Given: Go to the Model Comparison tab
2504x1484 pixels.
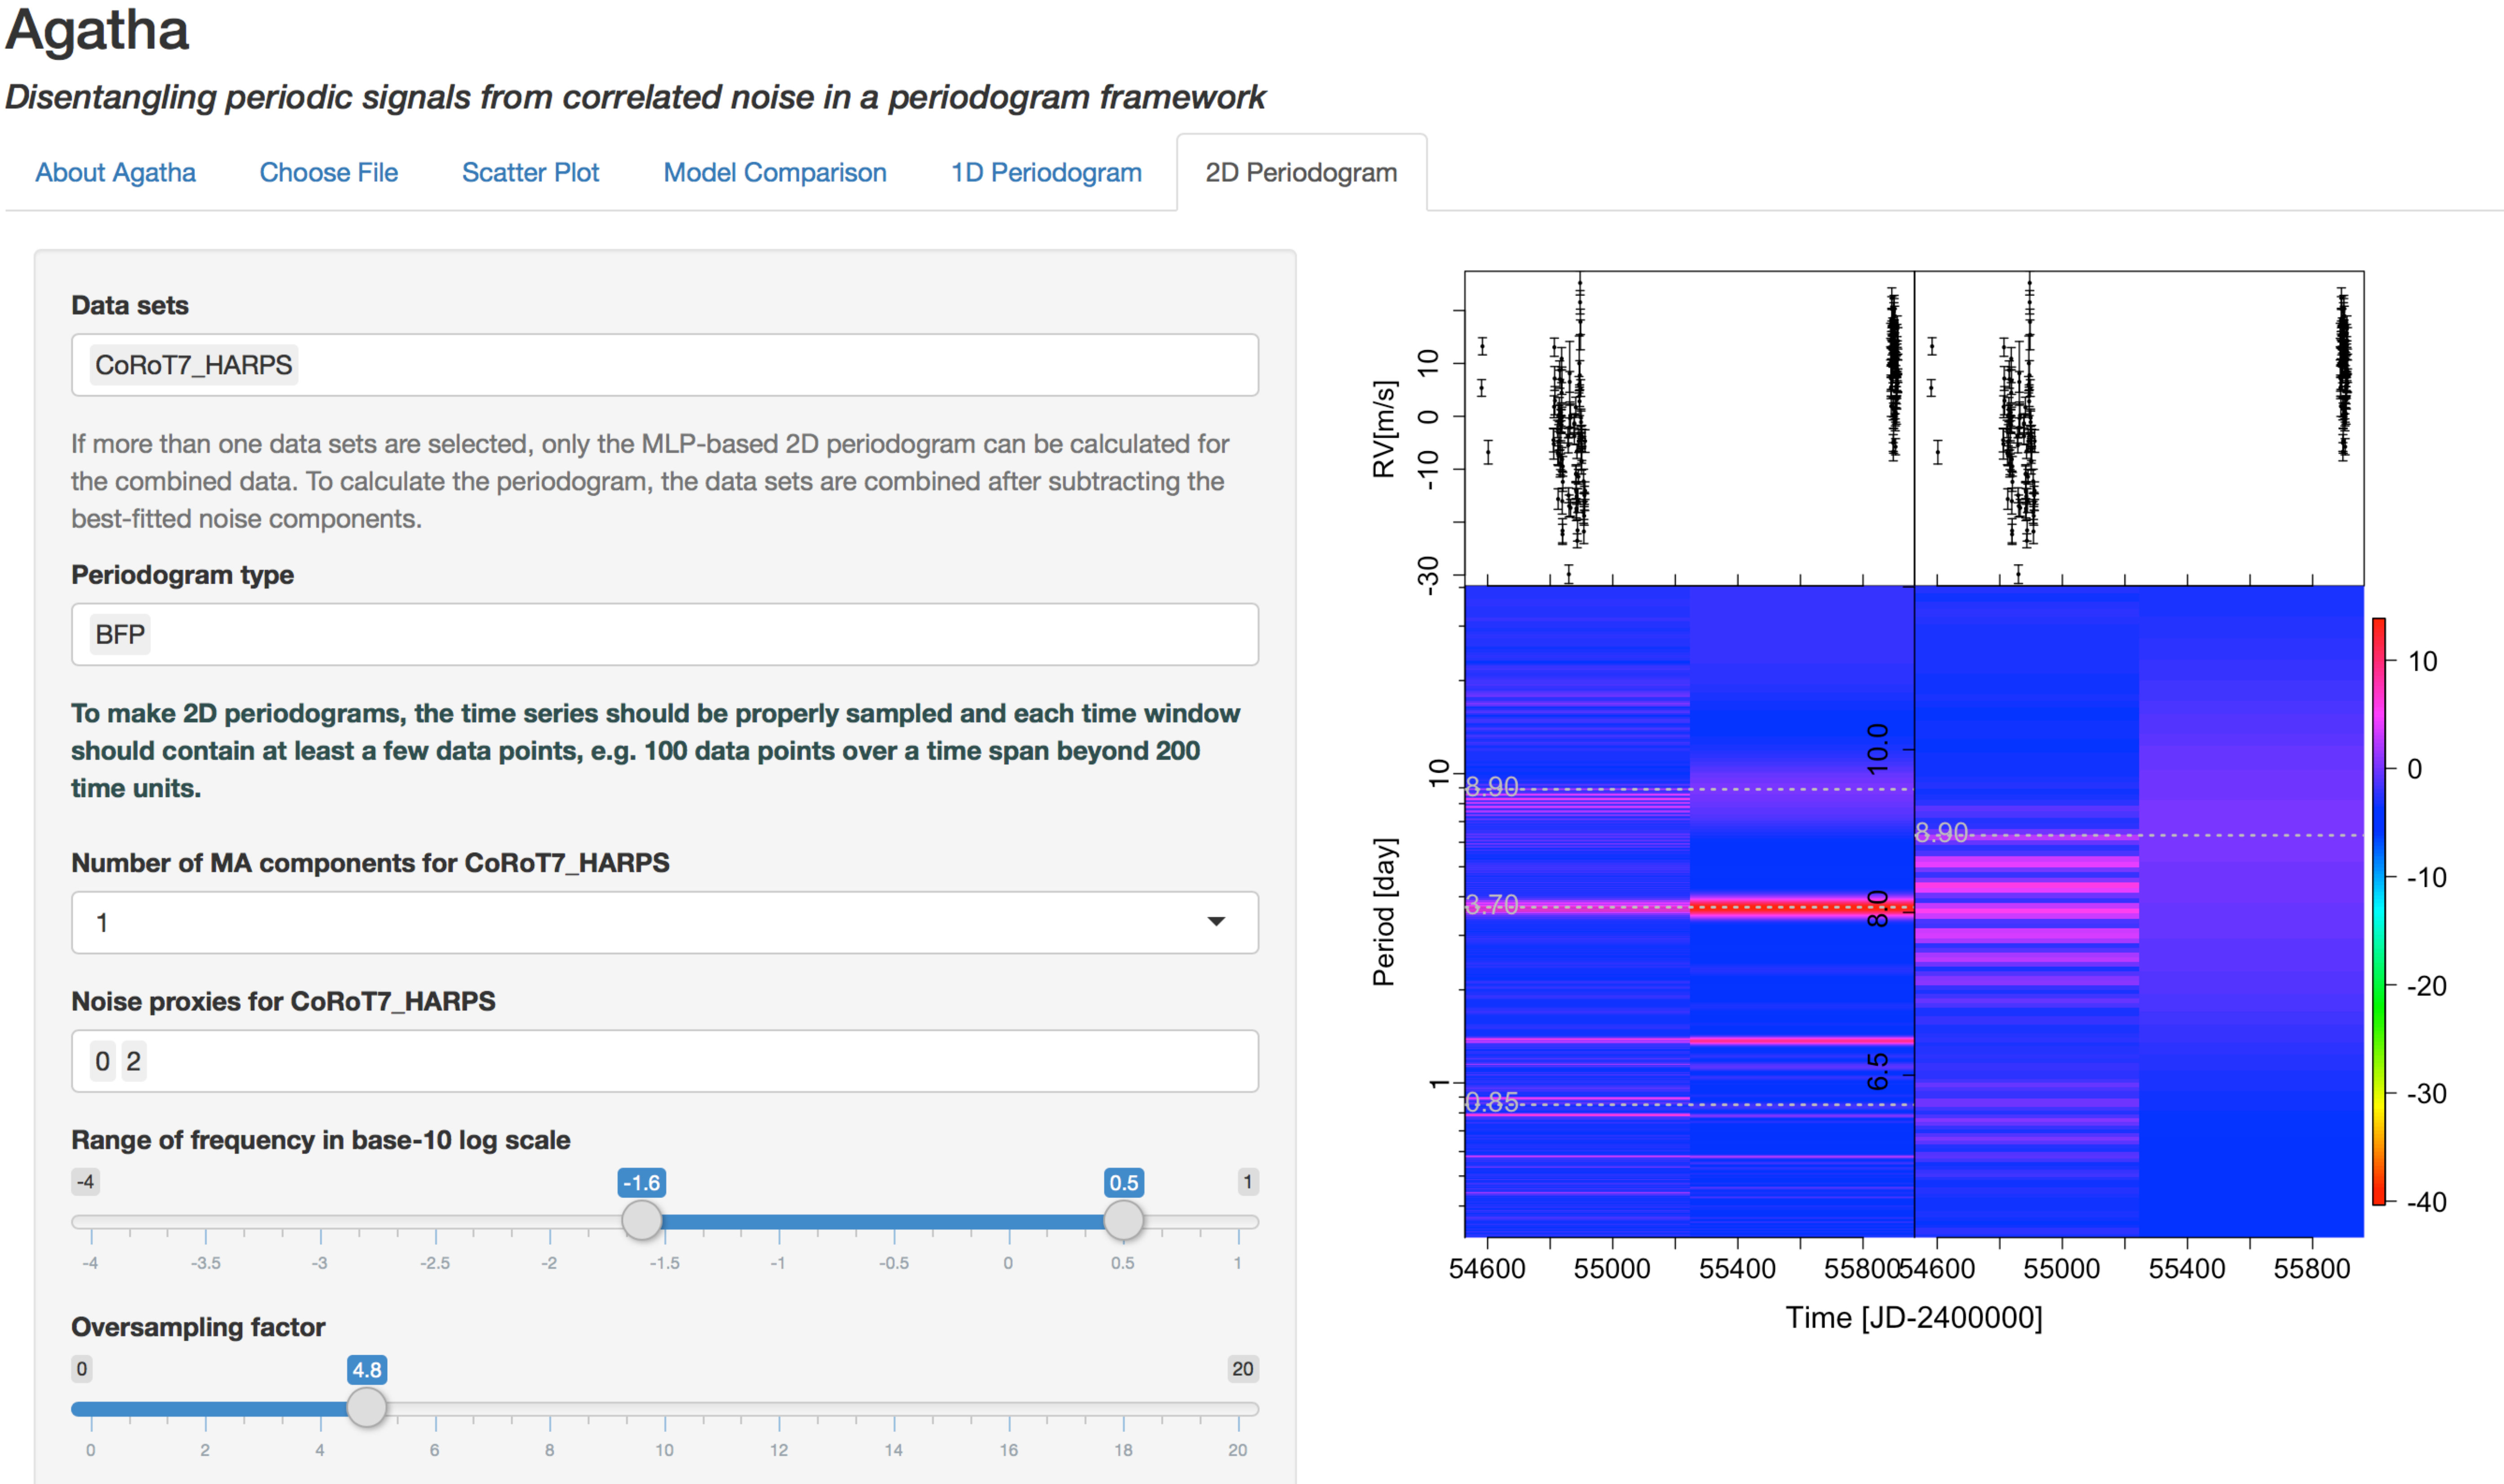Looking at the screenshot, I should coord(775,172).
